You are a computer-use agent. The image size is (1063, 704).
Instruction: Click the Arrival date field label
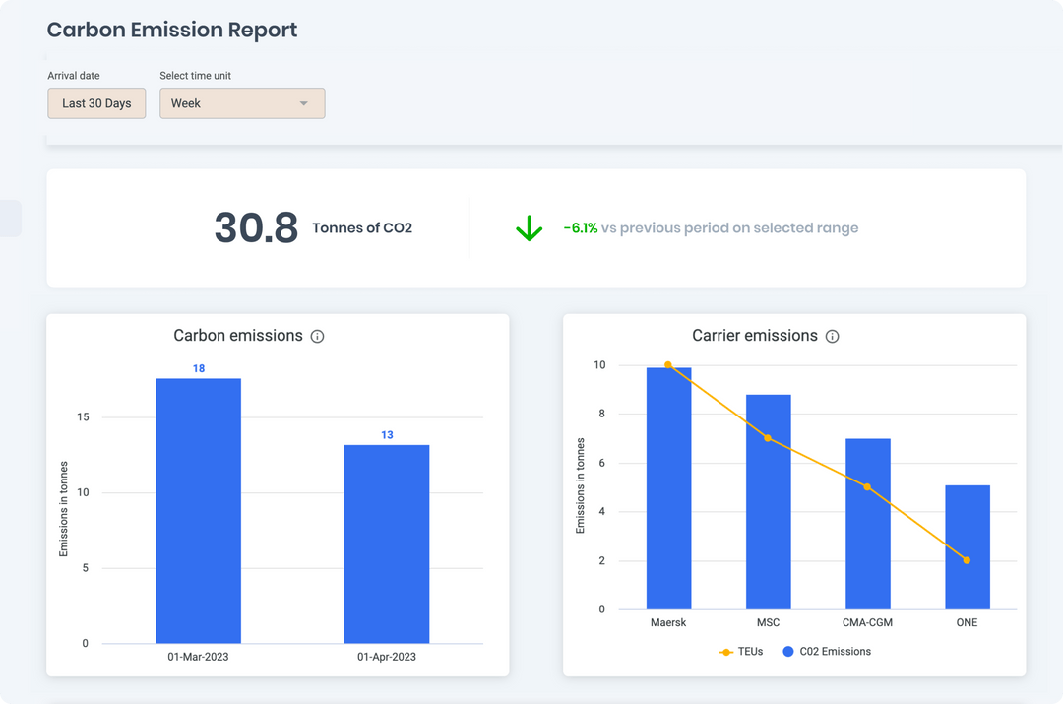(x=74, y=75)
